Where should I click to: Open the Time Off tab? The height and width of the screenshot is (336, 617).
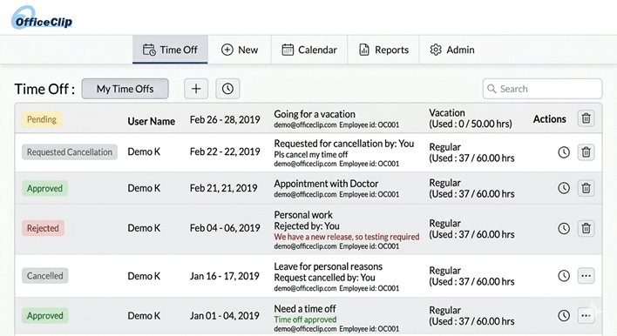[170, 50]
